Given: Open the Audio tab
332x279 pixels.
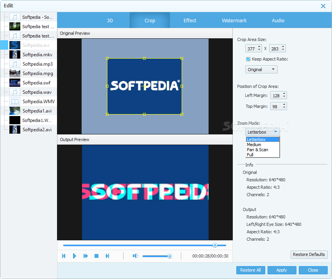Looking at the screenshot, I should click(x=278, y=20).
